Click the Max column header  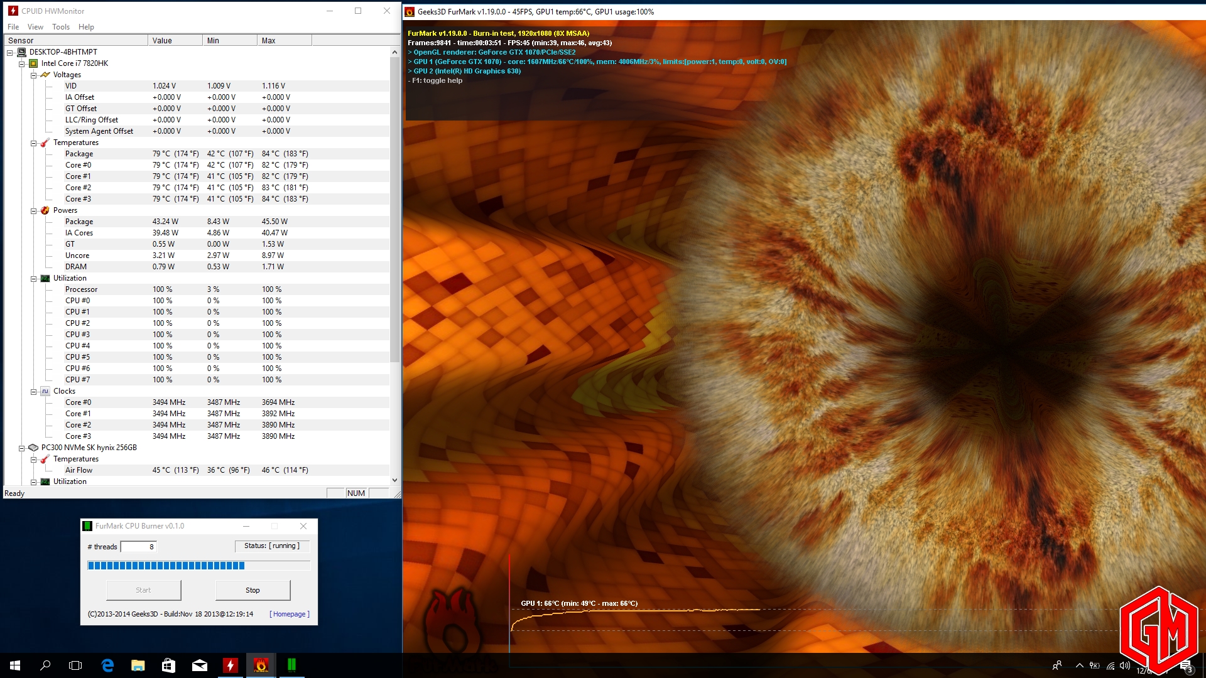pos(285,40)
